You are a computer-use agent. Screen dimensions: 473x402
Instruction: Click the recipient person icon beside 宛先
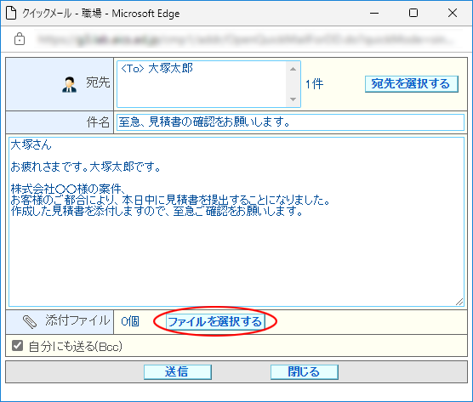tap(69, 84)
